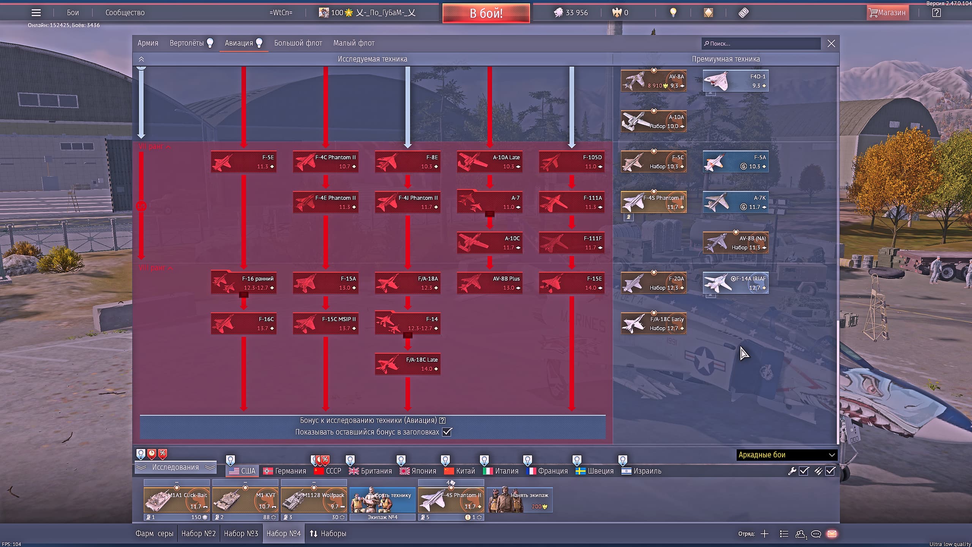
Task: Click the Поиск search field
Action: click(x=761, y=43)
